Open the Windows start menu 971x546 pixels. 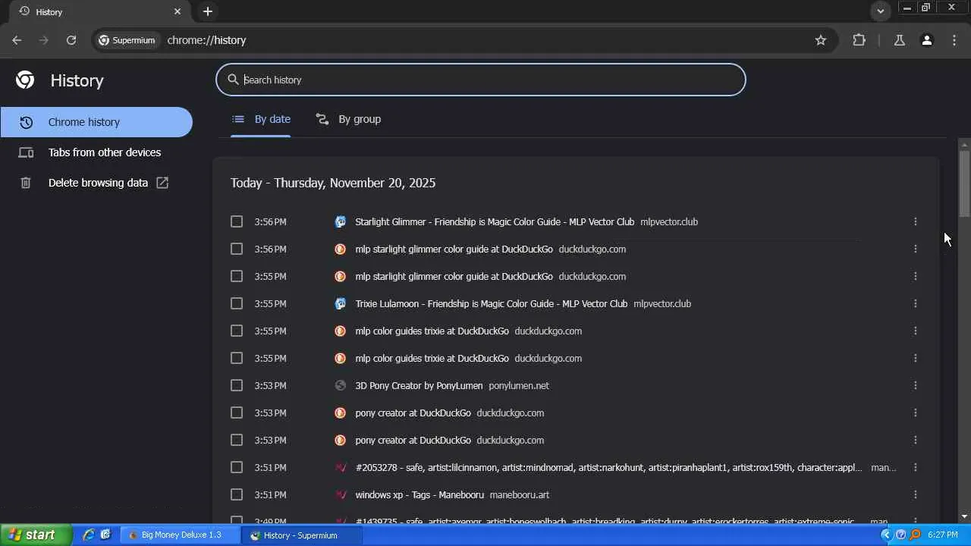[x=36, y=535]
